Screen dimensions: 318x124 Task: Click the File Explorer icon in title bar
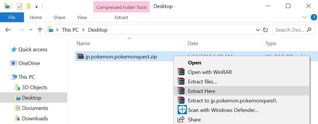click(7, 6)
